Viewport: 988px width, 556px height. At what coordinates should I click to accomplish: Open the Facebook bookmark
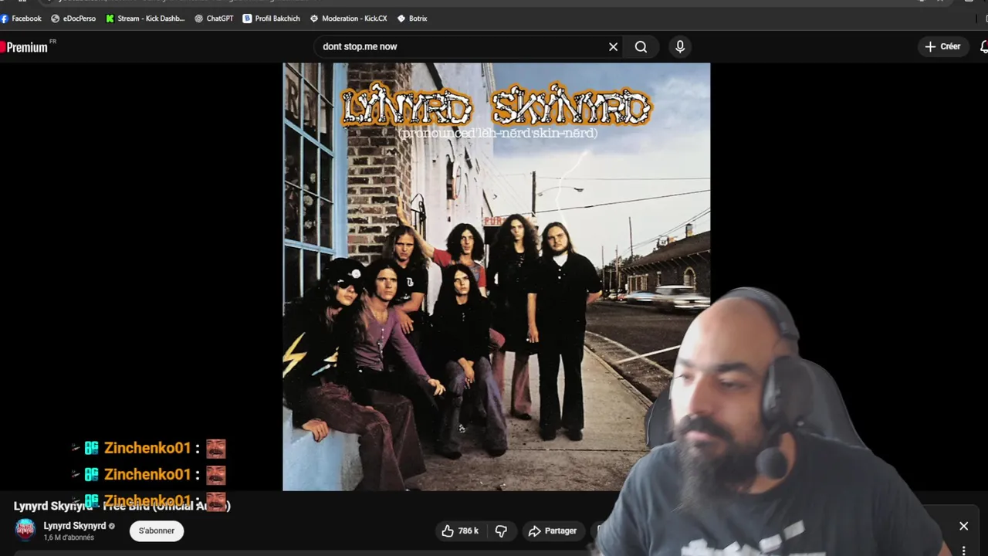[21, 19]
